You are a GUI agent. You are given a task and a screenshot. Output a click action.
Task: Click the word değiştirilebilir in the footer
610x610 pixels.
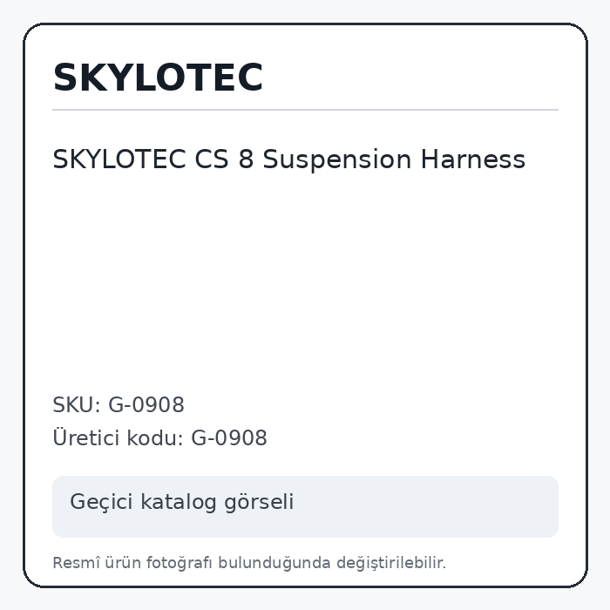391,563
